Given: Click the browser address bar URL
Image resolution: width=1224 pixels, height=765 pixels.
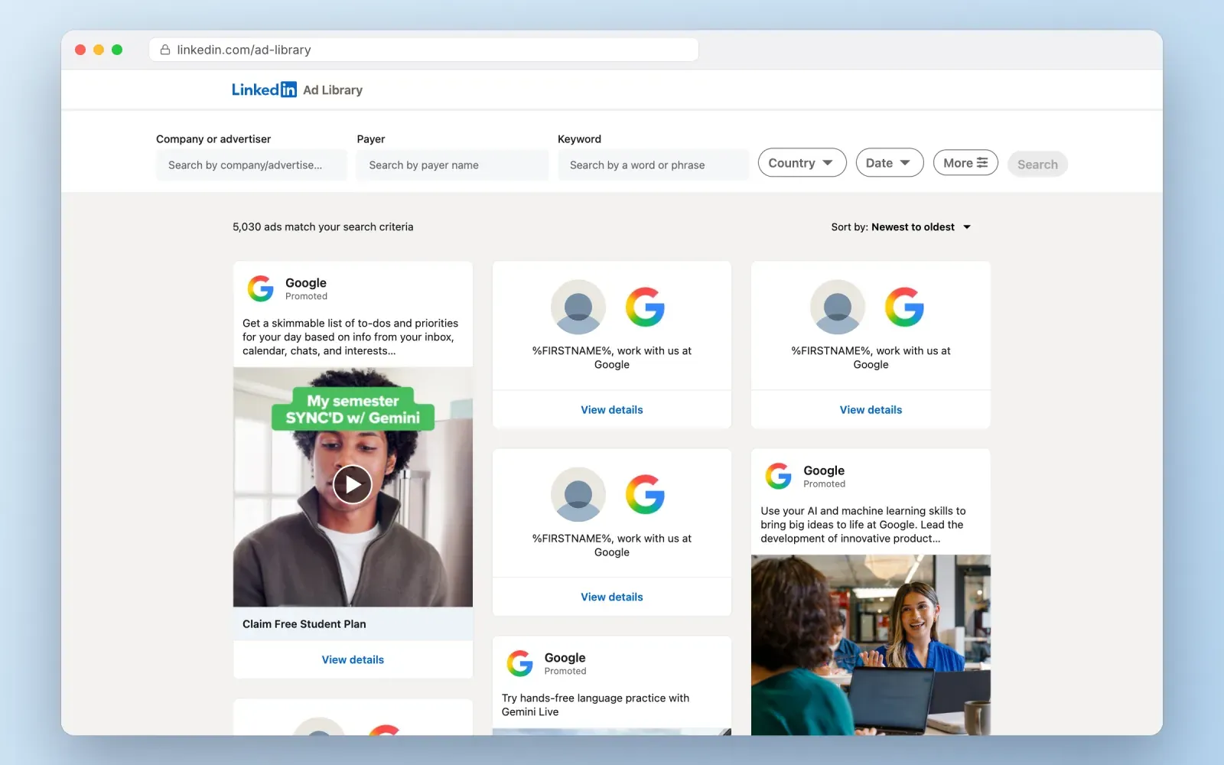Looking at the screenshot, I should point(244,50).
